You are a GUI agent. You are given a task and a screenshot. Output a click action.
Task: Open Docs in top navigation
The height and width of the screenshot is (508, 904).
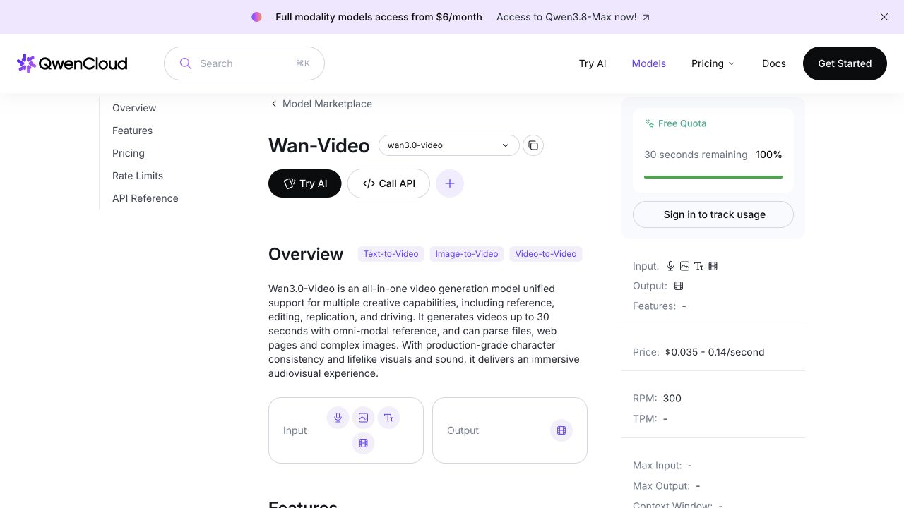[x=774, y=64]
